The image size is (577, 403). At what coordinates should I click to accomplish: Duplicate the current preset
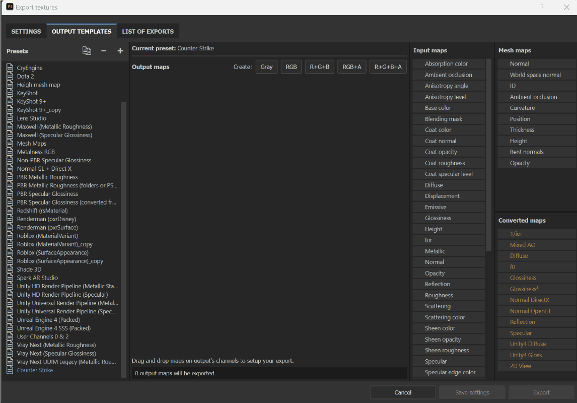(x=87, y=50)
